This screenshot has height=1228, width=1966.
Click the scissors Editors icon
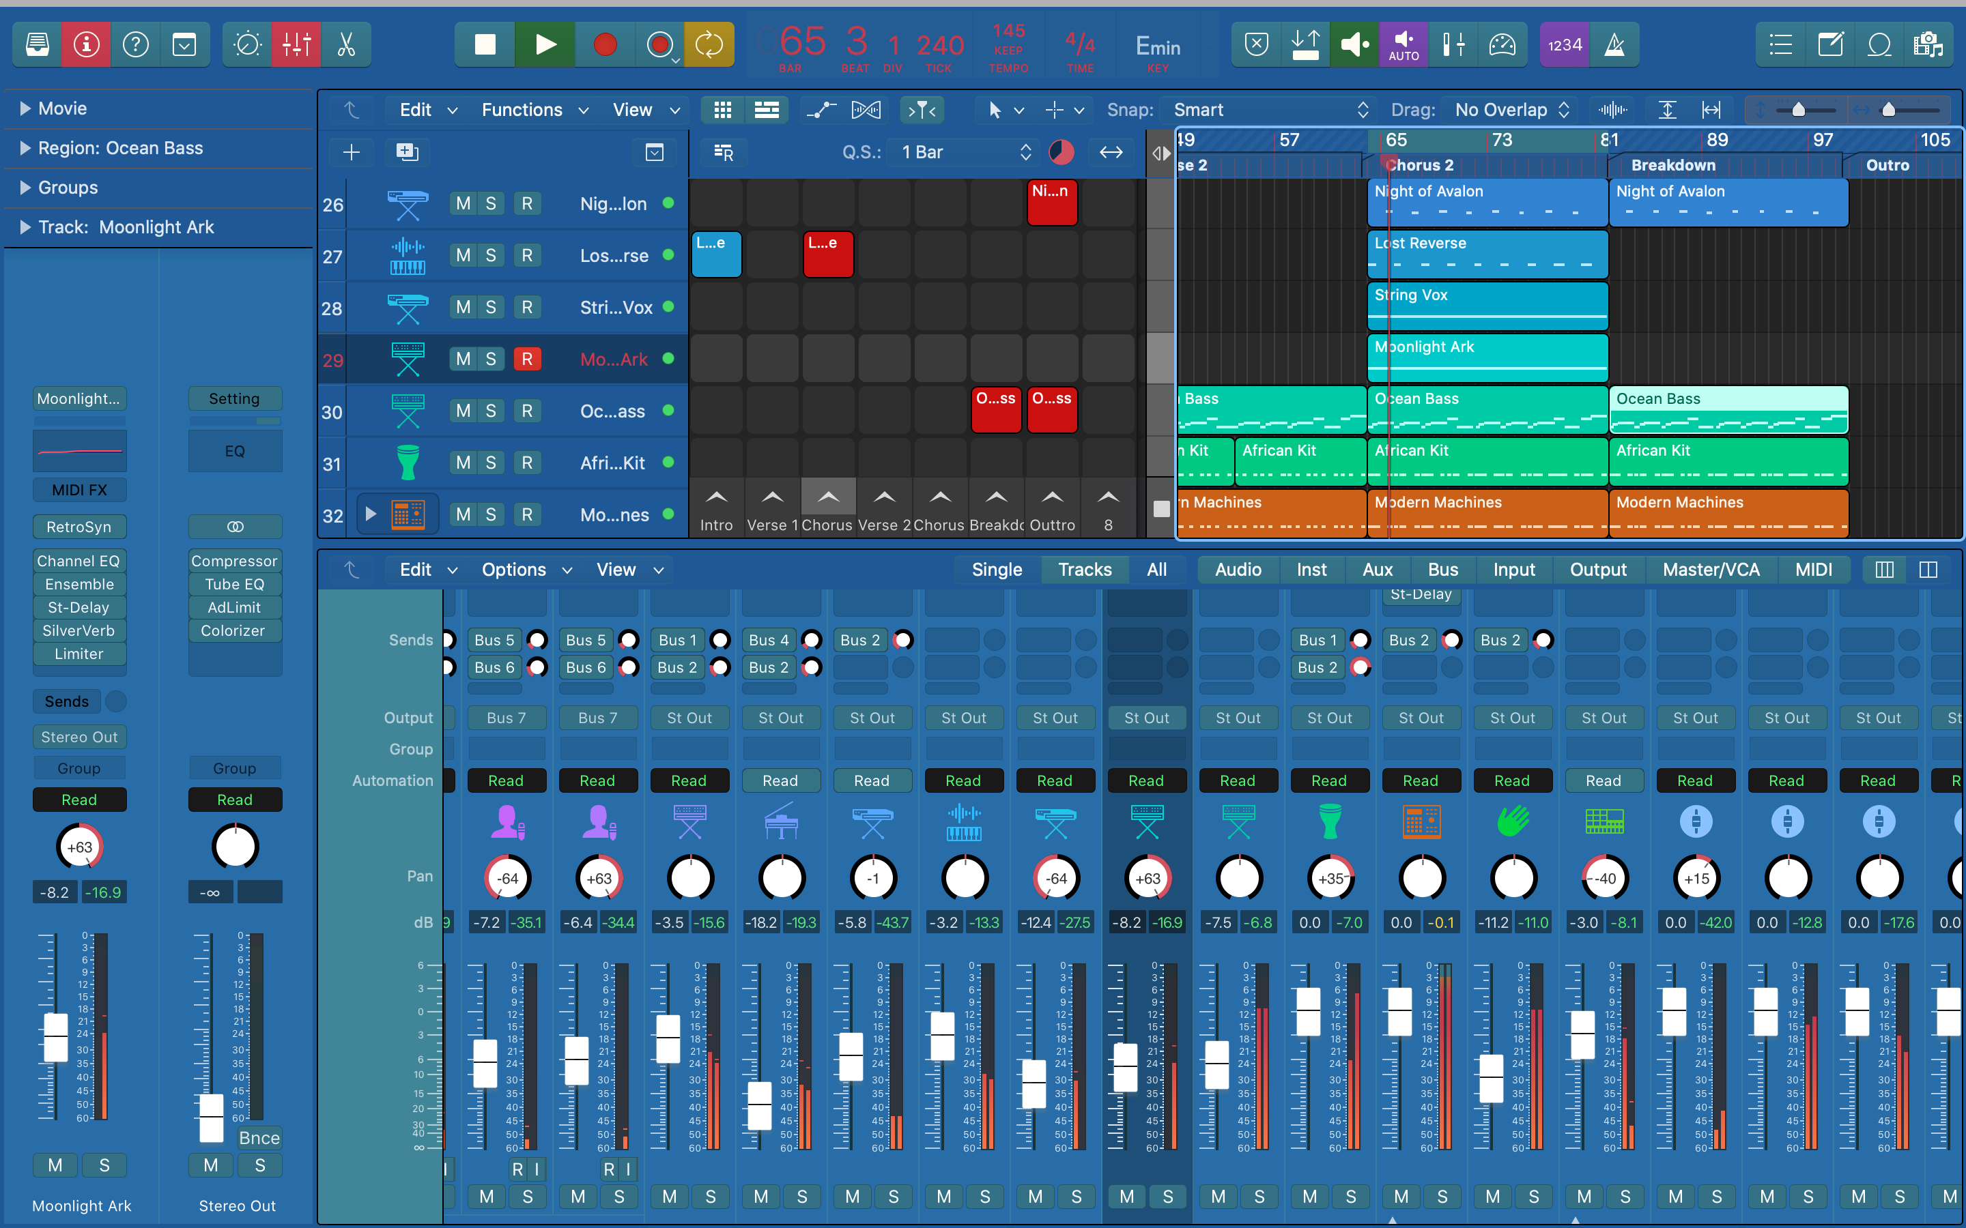point(347,44)
